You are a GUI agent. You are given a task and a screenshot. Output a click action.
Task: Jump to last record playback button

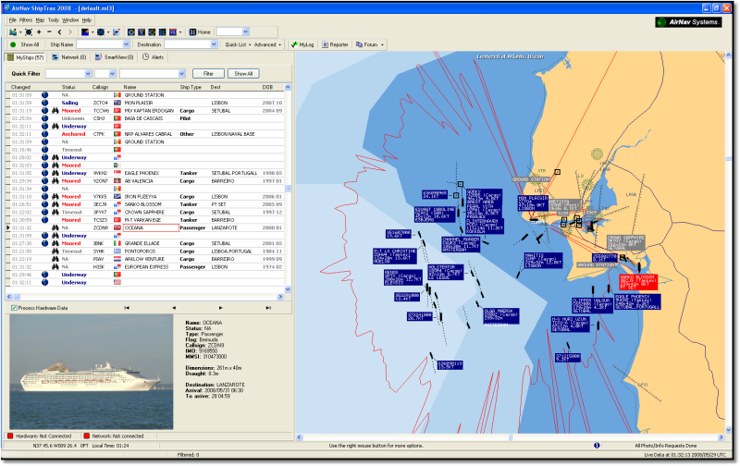coord(268,308)
